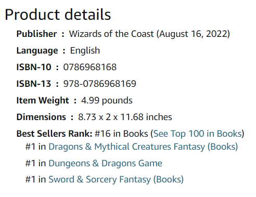Click the Item Weight label
The height and width of the screenshot is (197, 256).
pos(43,100)
